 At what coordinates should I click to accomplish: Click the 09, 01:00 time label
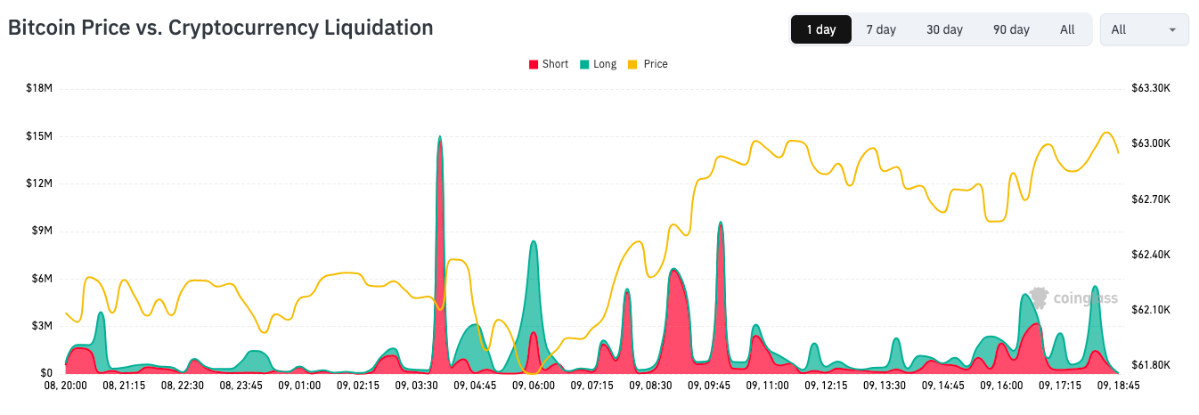(299, 386)
